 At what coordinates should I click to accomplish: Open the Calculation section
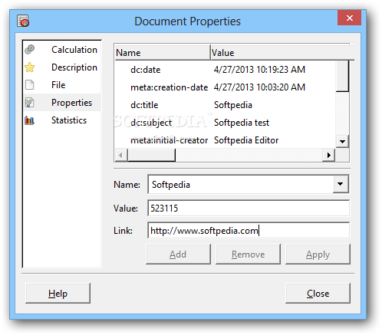coord(62,50)
